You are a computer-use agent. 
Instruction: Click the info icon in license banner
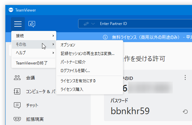click(105, 37)
